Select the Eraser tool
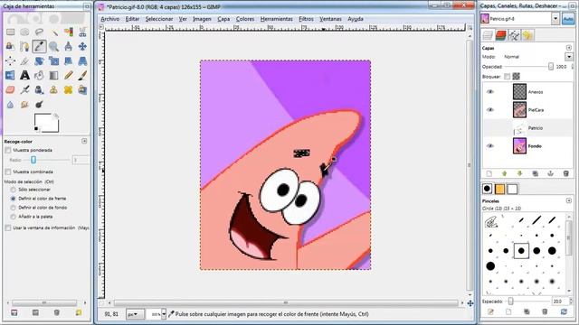The image size is (579, 325). pos(10,90)
